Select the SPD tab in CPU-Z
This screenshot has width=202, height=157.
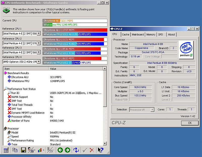point(161,35)
